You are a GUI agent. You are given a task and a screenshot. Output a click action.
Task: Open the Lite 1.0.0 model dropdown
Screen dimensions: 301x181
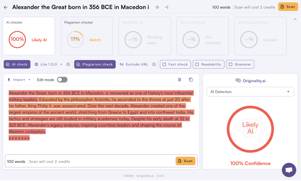click(x=61, y=64)
